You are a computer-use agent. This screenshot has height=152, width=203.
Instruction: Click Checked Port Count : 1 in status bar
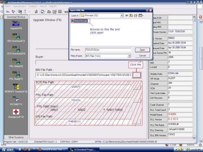46,142
